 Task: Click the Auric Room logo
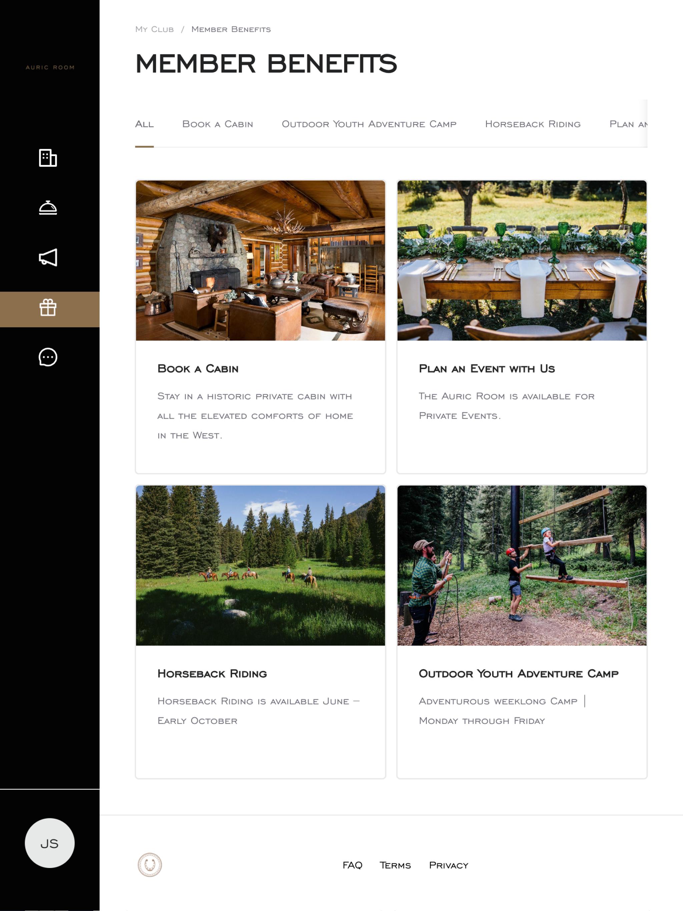50,67
